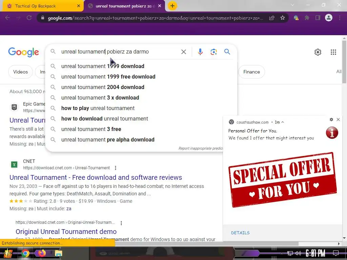Click the Special Offer For You image
This screenshot has height=260, width=347.
283,179
